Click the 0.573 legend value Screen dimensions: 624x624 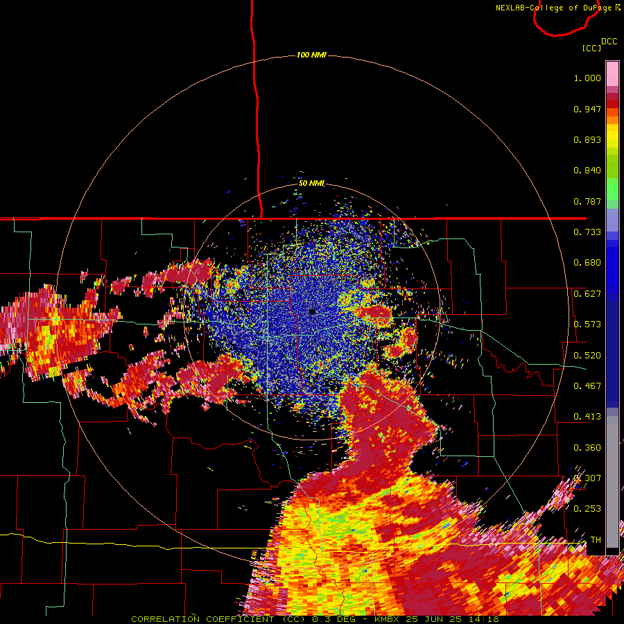click(587, 324)
